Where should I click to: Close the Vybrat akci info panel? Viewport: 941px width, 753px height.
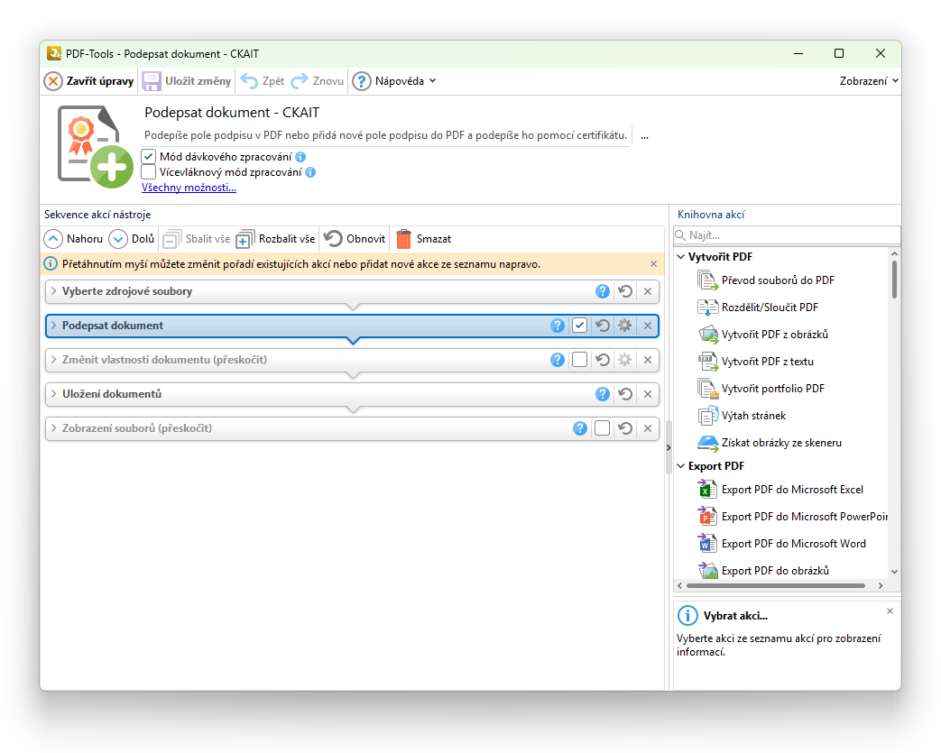point(890,611)
